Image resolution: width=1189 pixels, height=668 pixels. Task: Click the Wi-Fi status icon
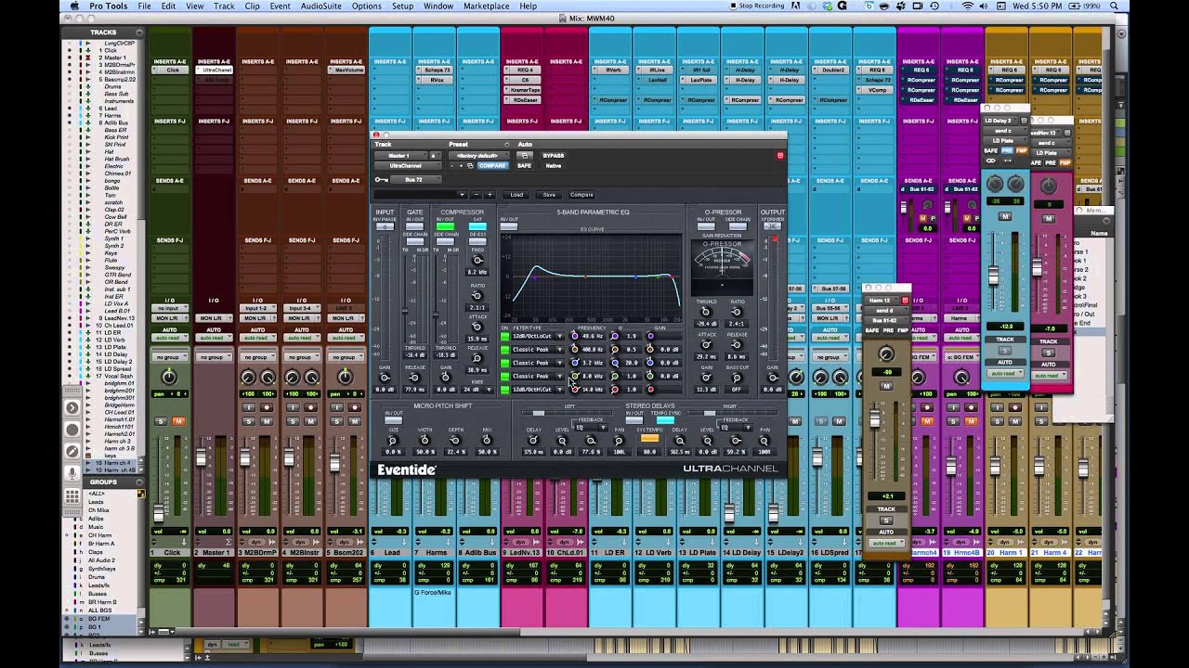pyautogui.click(x=968, y=6)
